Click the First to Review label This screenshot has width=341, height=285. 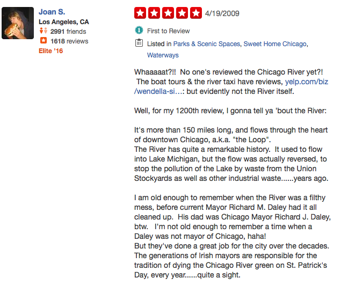pyautogui.click(x=168, y=31)
